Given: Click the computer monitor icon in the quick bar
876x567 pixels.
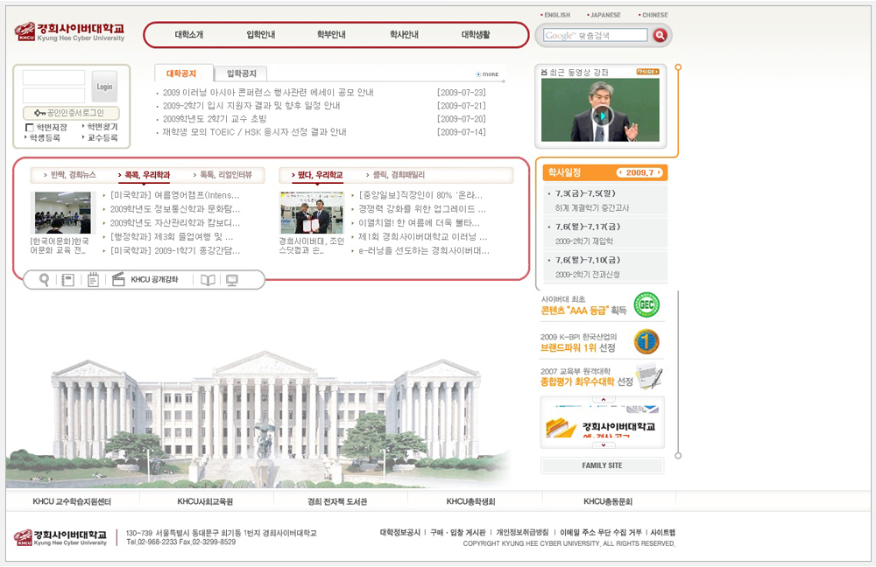Looking at the screenshot, I should pyautogui.click(x=232, y=280).
